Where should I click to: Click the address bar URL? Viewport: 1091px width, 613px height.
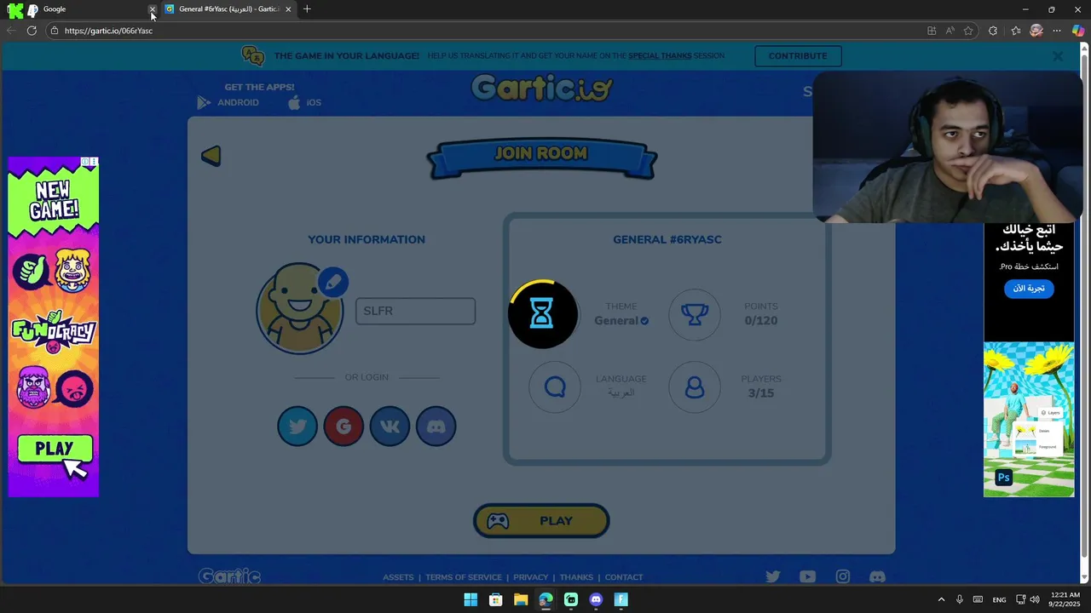[x=108, y=31]
